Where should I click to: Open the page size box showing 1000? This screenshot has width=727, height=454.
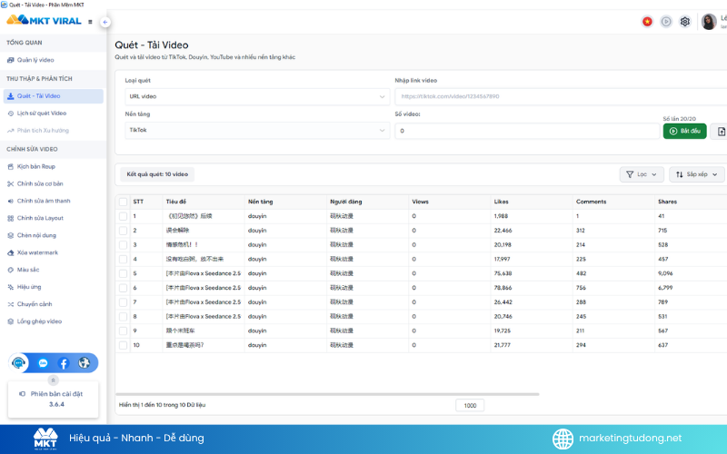coord(470,406)
